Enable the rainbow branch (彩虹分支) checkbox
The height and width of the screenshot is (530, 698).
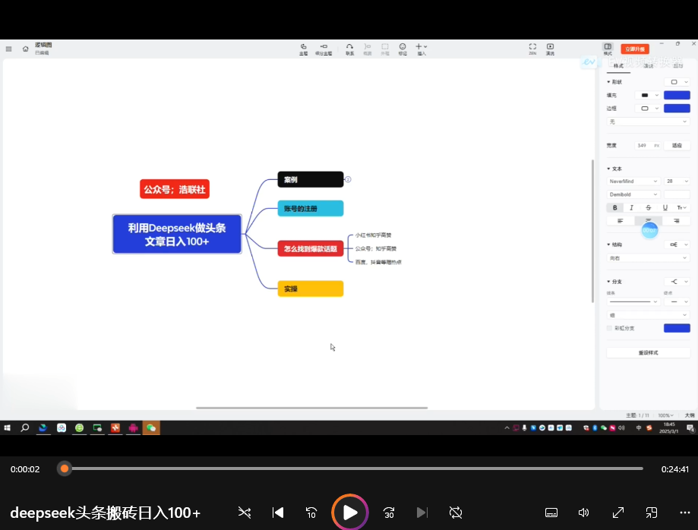(x=609, y=328)
